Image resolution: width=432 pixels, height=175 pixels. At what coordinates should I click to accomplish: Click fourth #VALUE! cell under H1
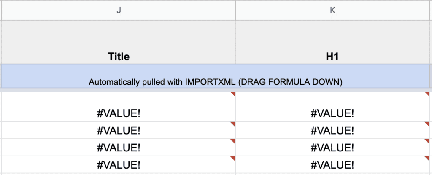tap(332, 164)
